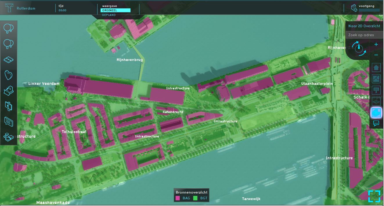Screen dimensions: 384x206
Task: Select the euro sign budget icon
Action: click(x=8, y=106)
